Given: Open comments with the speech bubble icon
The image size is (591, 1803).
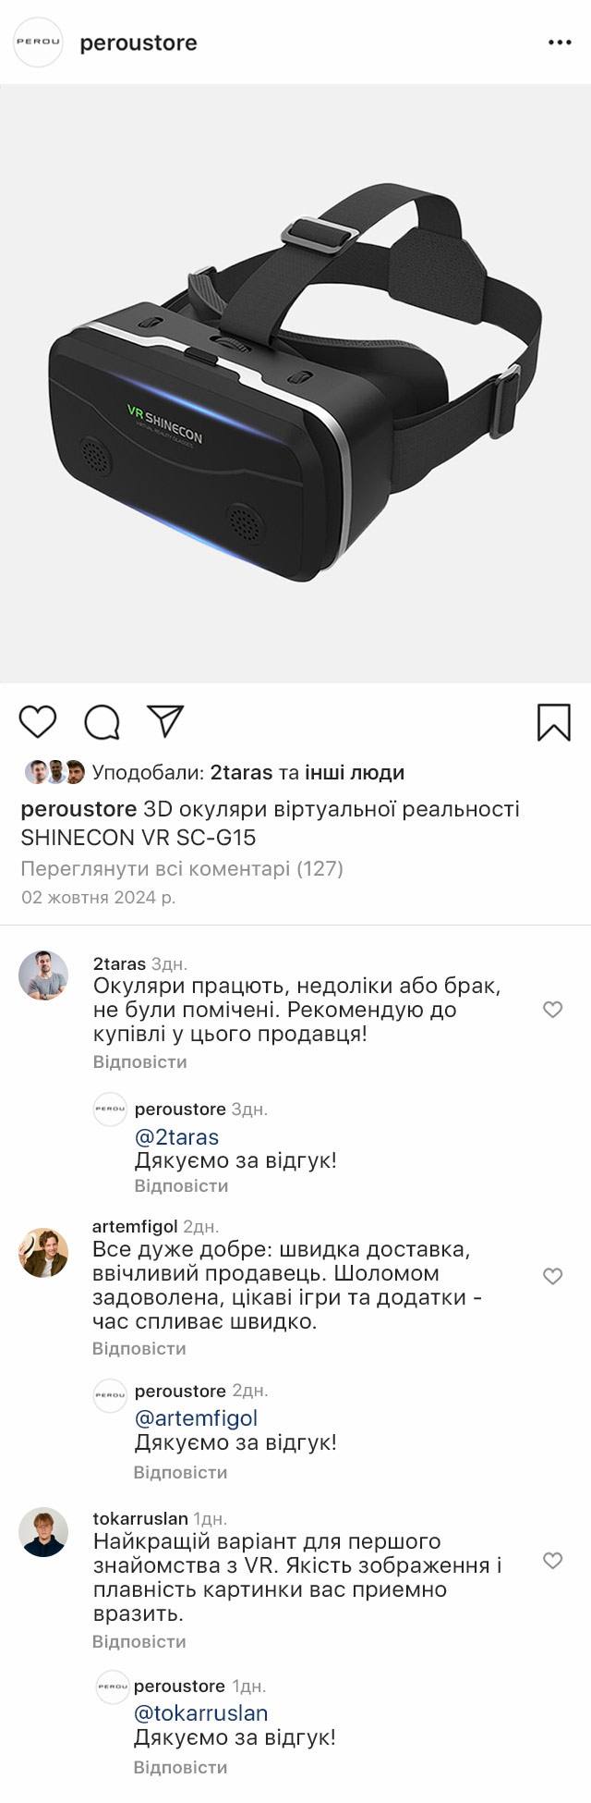Looking at the screenshot, I should (102, 722).
